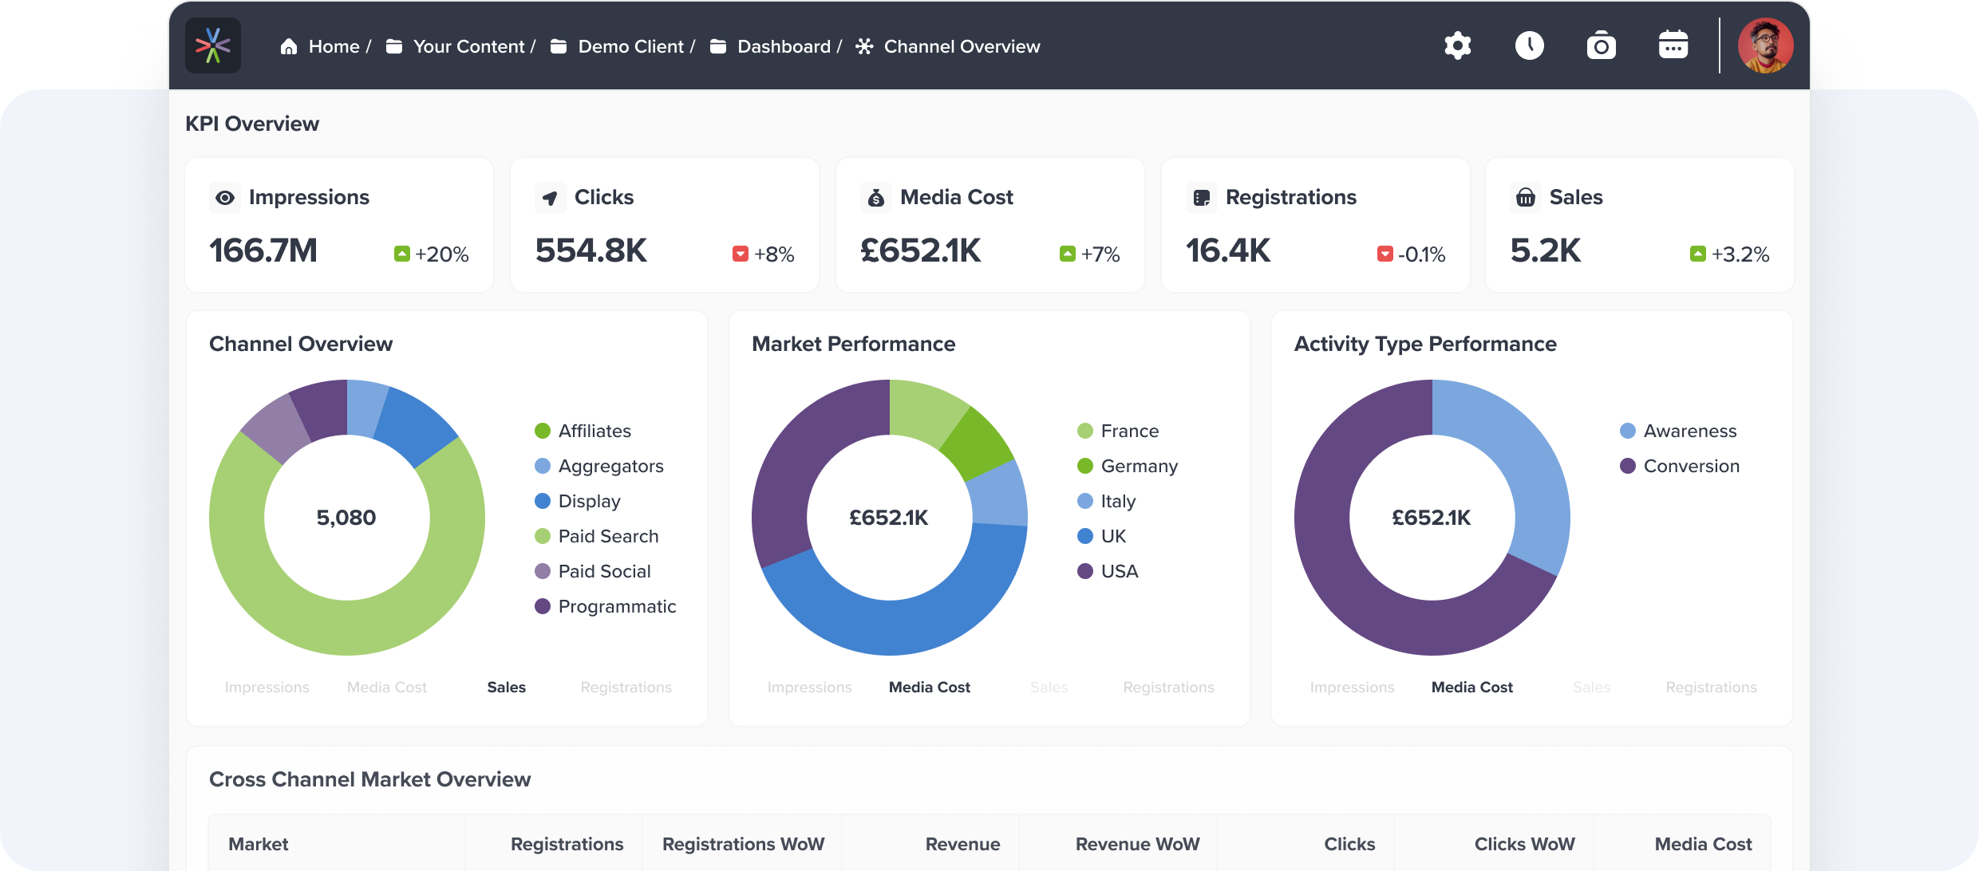The height and width of the screenshot is (871, 1979).
Task: Click the Media Cost money bag icon
Action: point(876,197)
